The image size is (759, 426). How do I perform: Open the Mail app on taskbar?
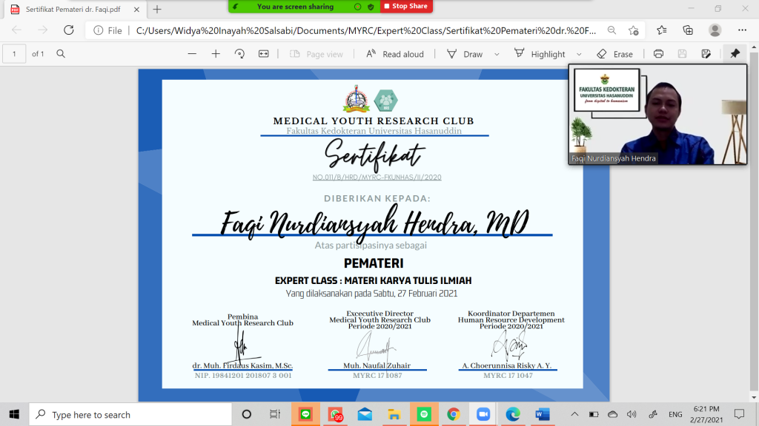point(365,414)
